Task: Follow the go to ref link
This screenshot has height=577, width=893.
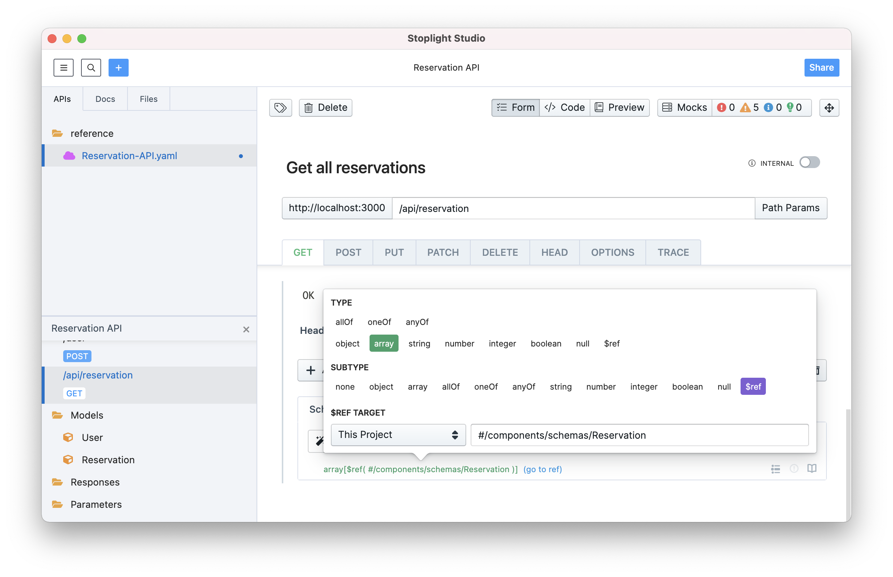Action: 542,469
